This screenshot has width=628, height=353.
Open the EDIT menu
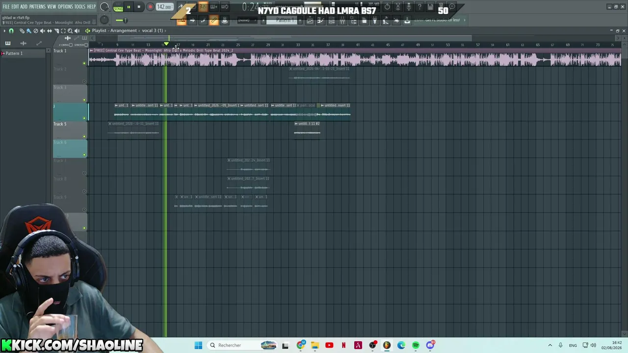(x=15, y=7)
